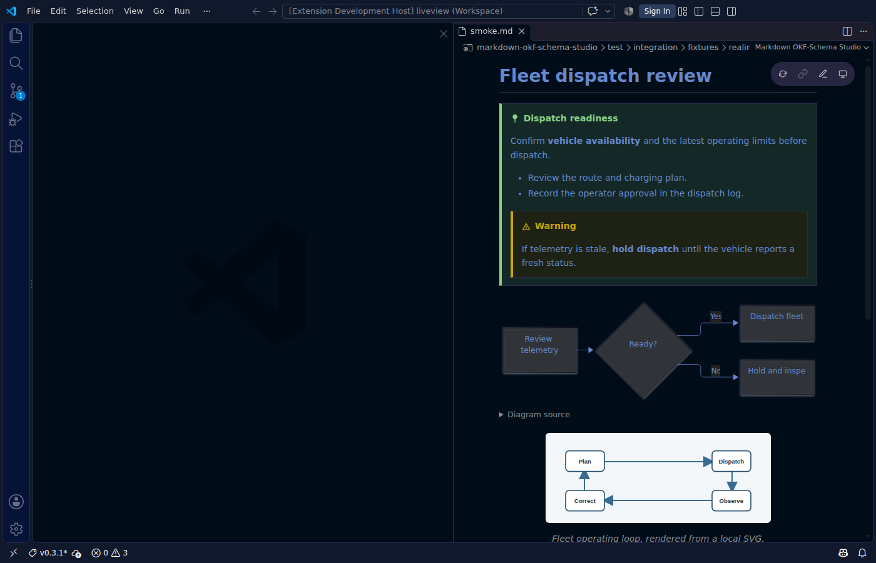Viewport: 876px width, 563px height.
Task: Open the Edit menu
Action: [58, 11]
